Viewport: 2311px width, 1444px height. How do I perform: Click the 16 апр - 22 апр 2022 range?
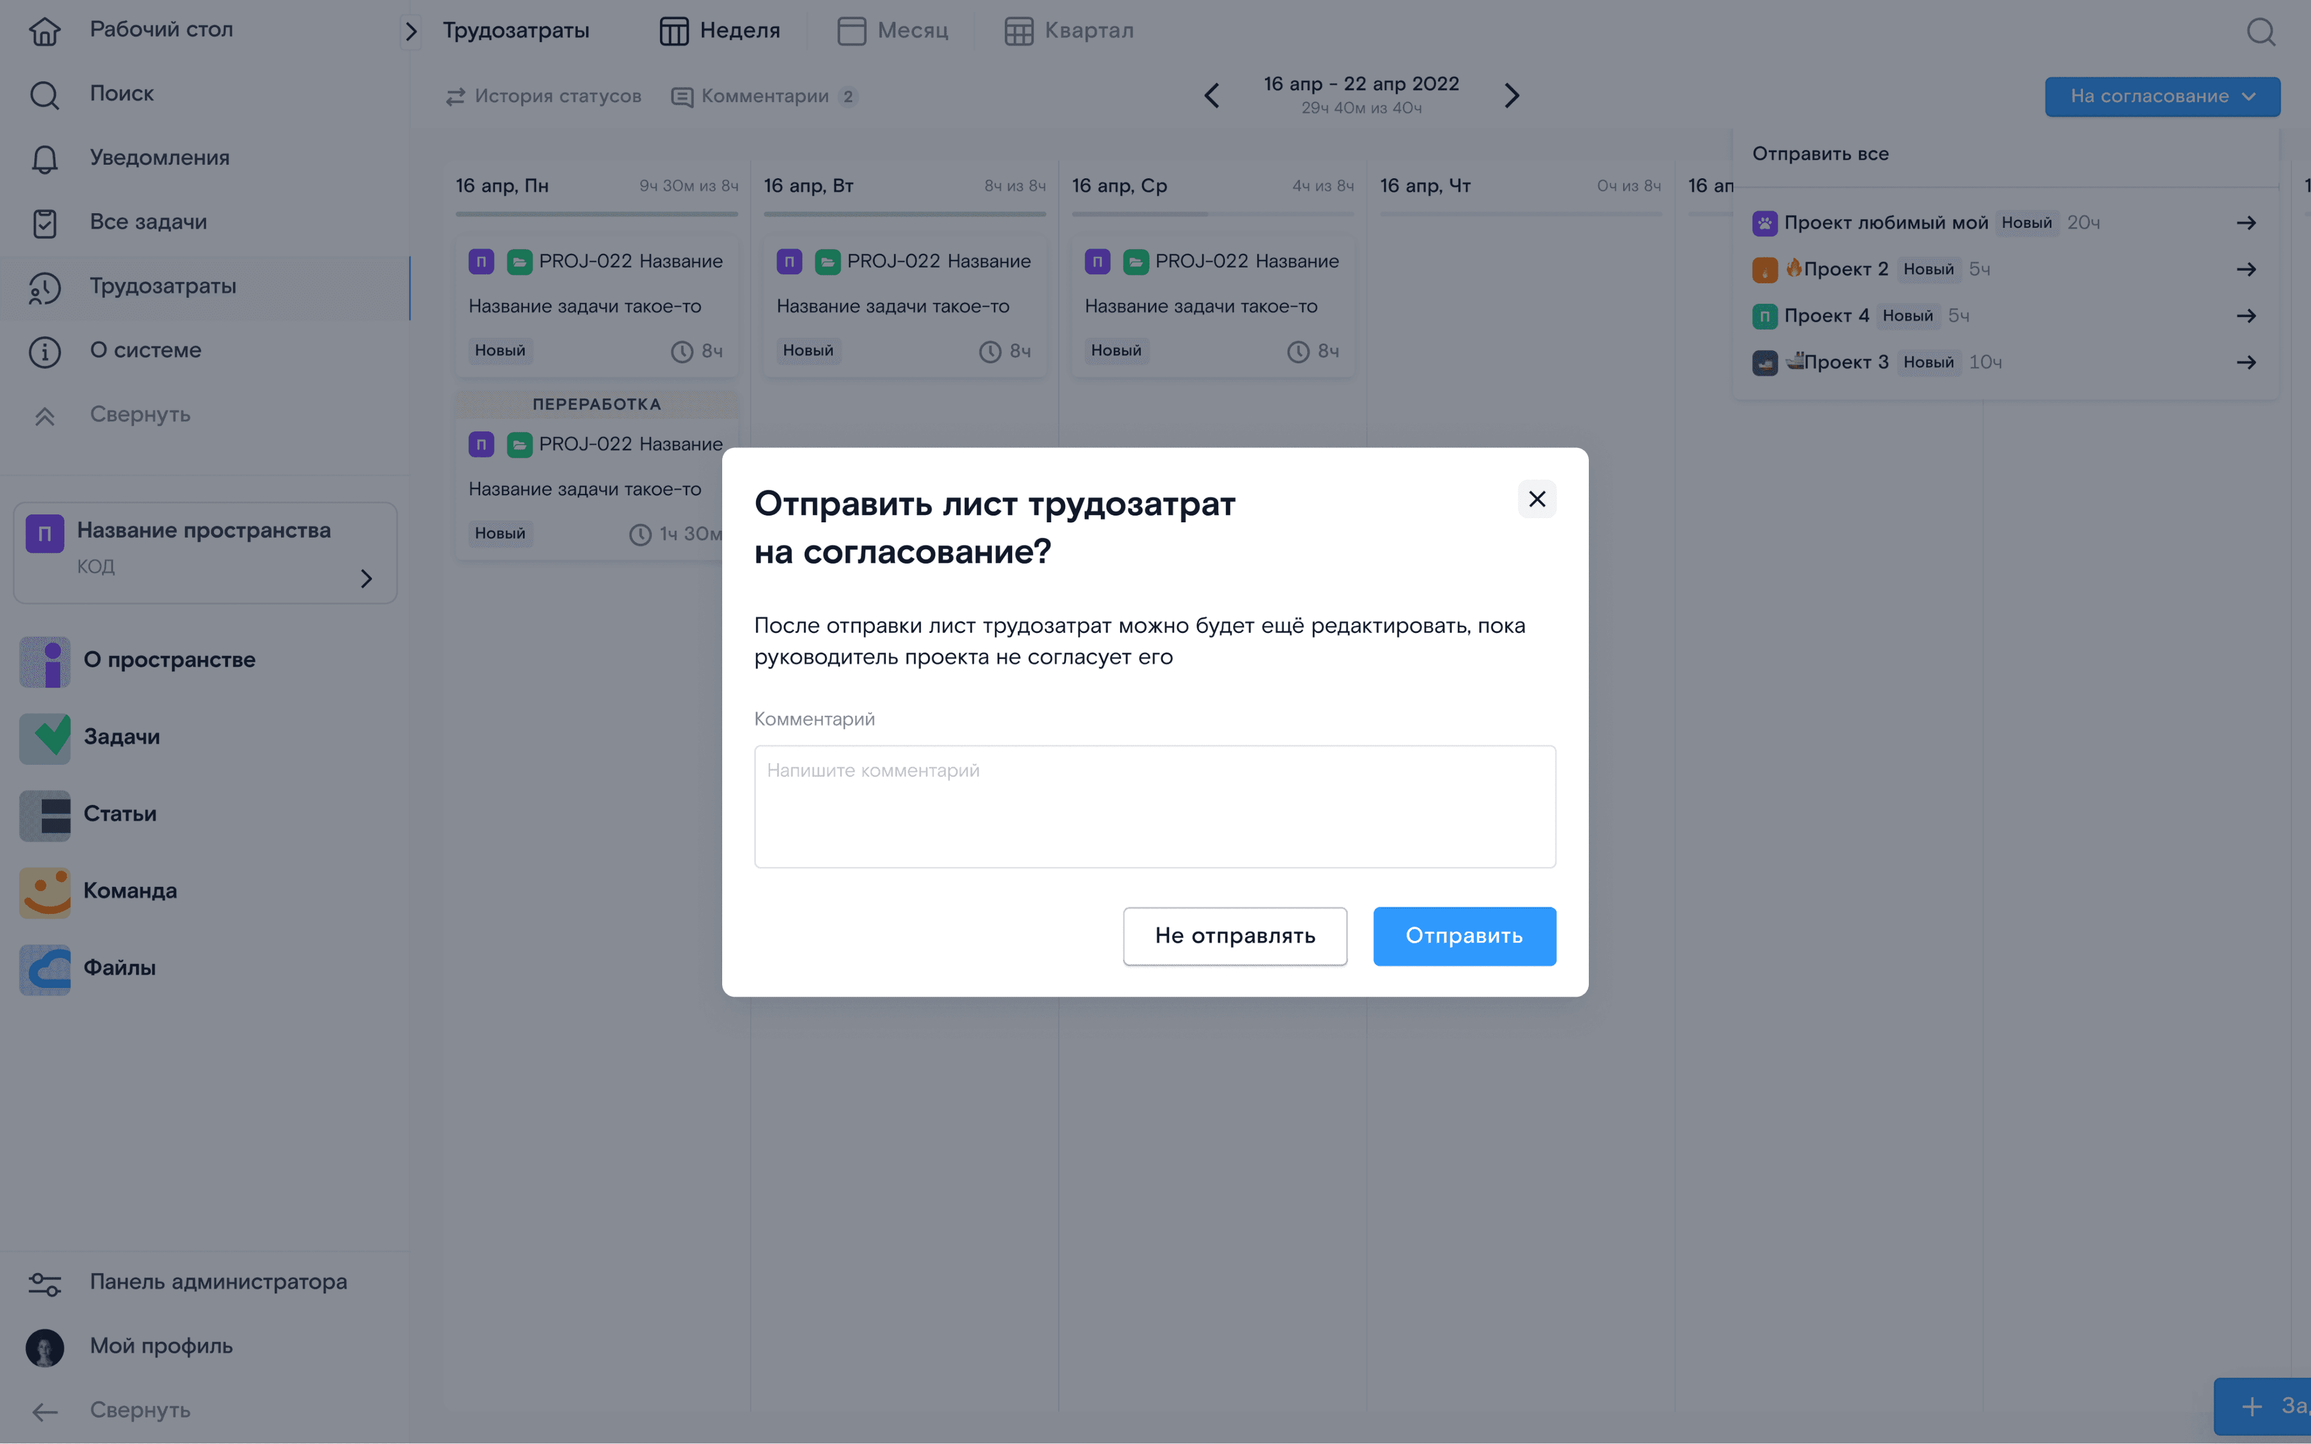click(1361, 84)
